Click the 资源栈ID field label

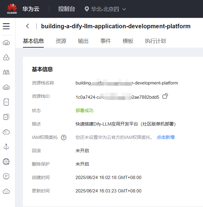41,96
